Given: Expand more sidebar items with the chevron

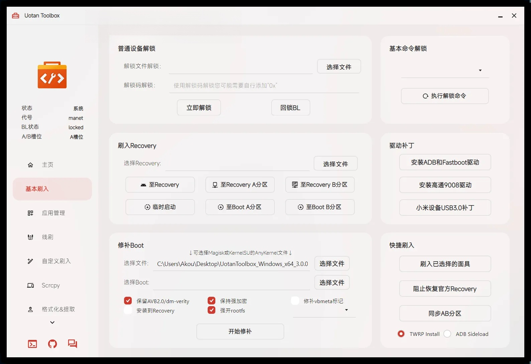Looking at the screenshot, I should click(x=52, y=323).
